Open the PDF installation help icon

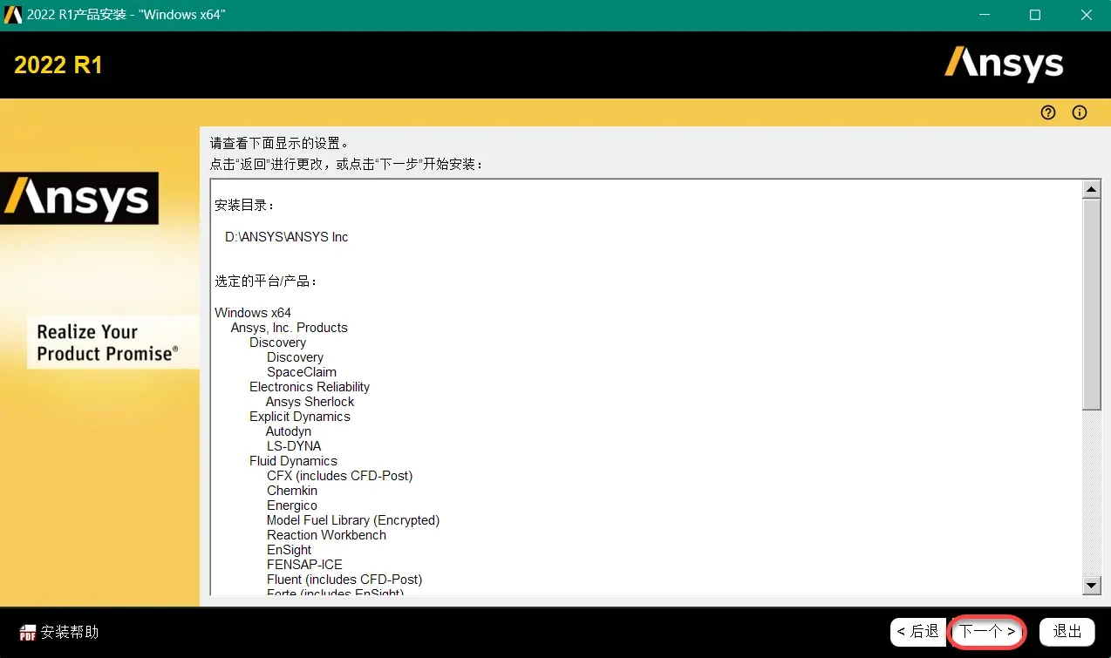pos(28,633)
